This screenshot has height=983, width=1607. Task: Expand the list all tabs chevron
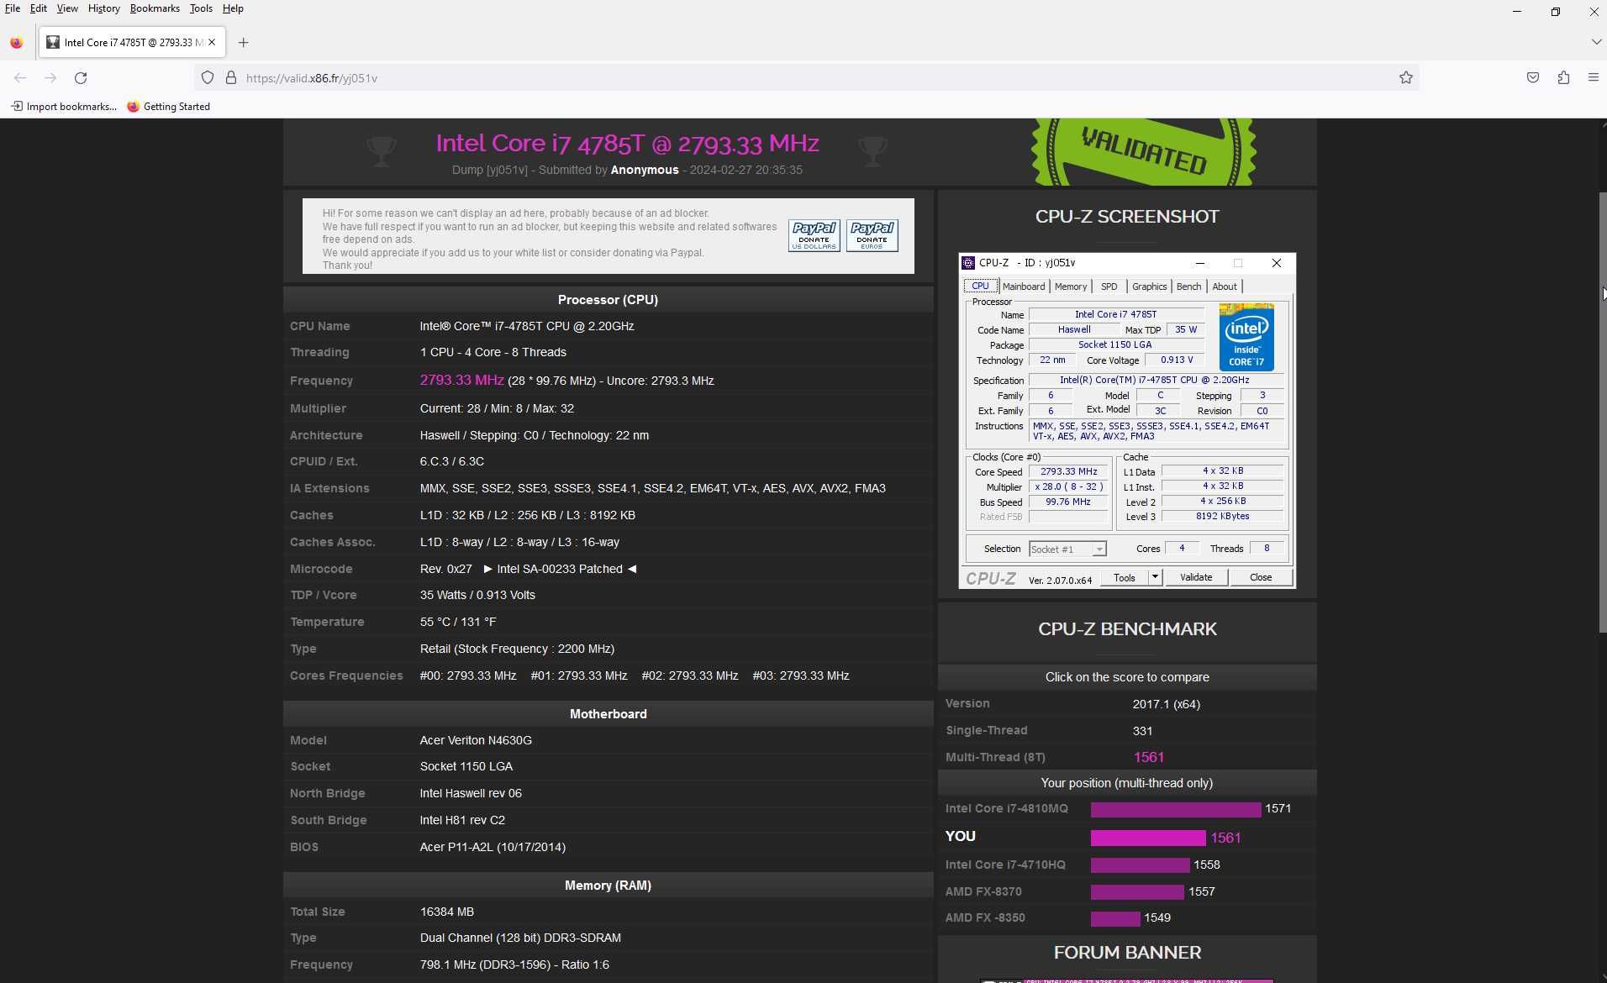coord(1595,42)
